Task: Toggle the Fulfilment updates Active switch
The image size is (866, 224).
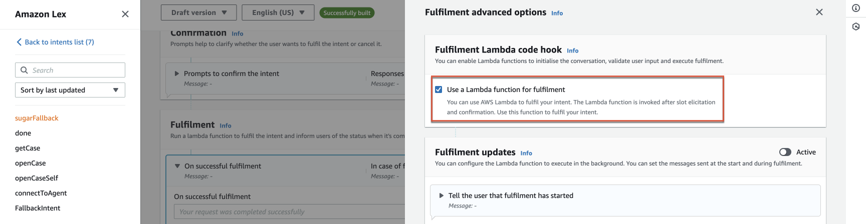Action: pyautogui.click(x=785, y=152)
